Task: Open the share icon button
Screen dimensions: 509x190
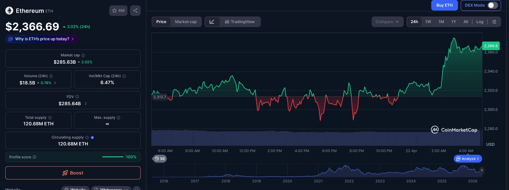Action: tap(135, 11)
